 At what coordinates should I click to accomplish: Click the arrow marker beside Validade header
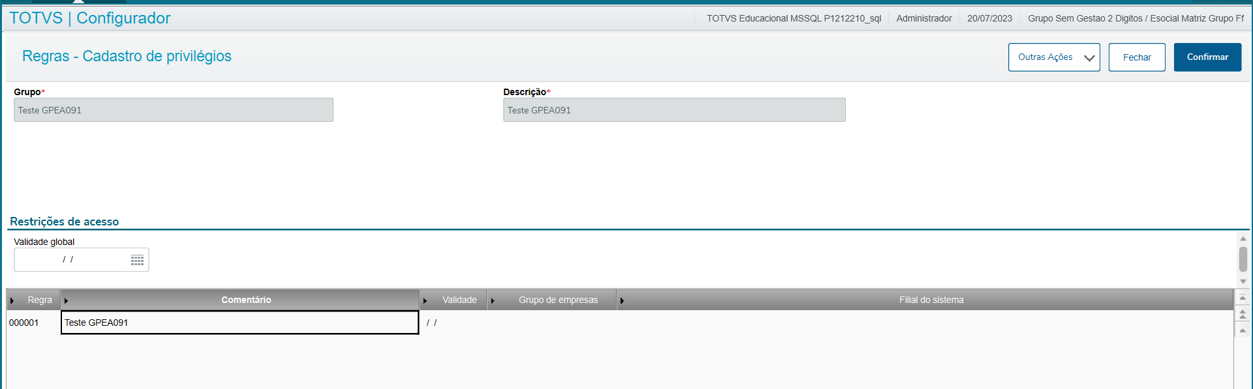(x=425, y=300)
